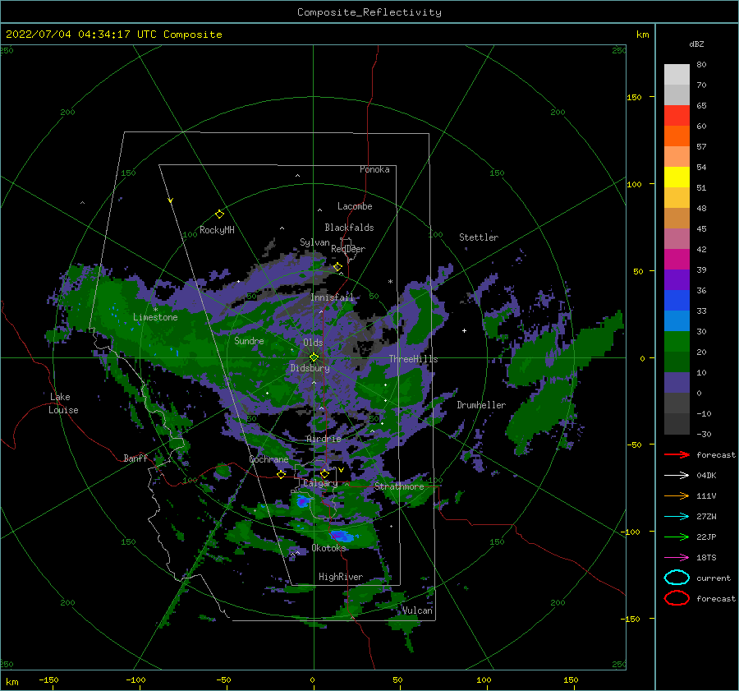The height and width of the screenshot is (691, 739).
Task: Click the radar-center yellow diamond below Olds
Action: click(314, 357)
